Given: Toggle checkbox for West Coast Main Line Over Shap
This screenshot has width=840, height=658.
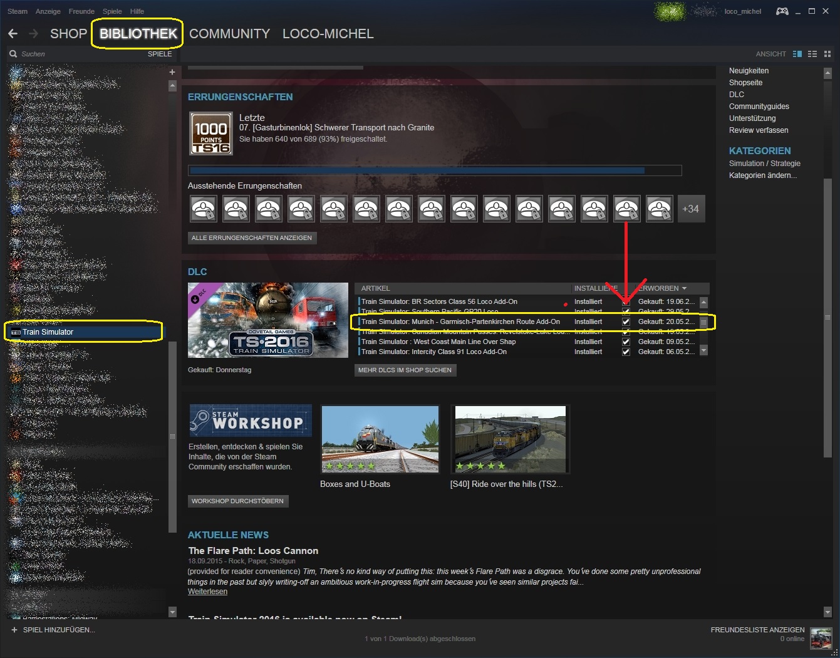Looking at the screenshot, I should (626, 342).
